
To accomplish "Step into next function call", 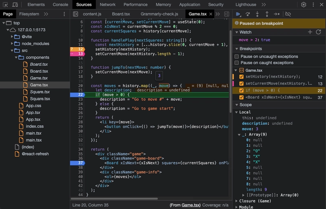I will (x=258, y=14).
